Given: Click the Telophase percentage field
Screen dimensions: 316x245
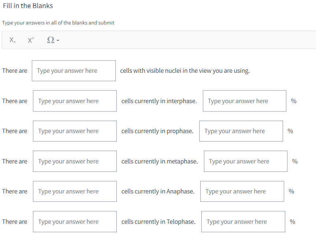Looking at the screenshot, I should [243, 221].
